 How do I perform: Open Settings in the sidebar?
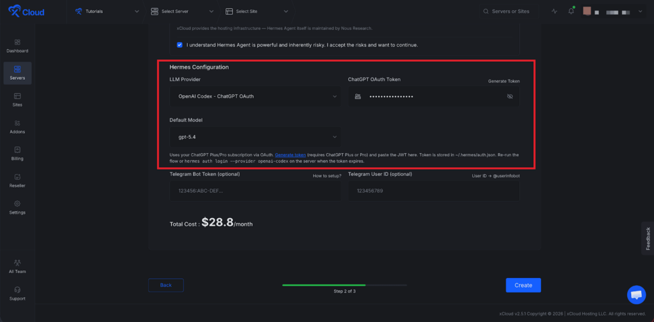coord(17,207)
